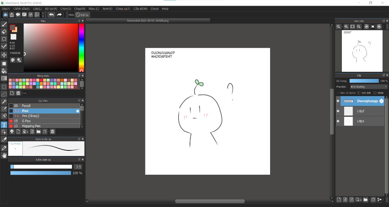Select the Pencil brush
Image resolution: width=389 pixels, height=207 pixels.
pyautogui.click(x=44, y=106)
